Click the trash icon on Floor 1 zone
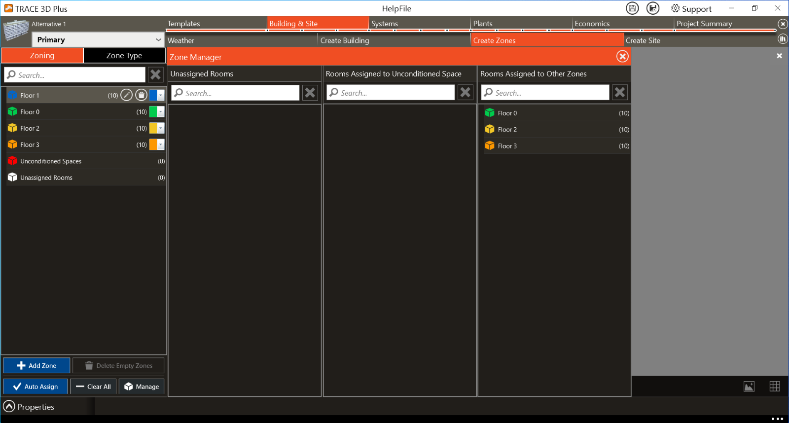 141,95
